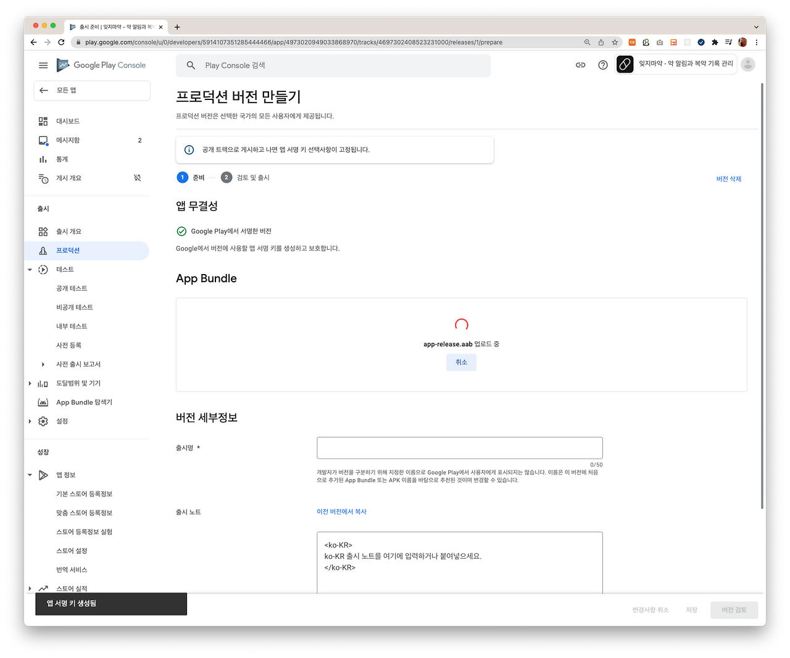790x658 pixels.
Task: Copy the page link icon
Action: pyautogui.click(x=581, y=65)
